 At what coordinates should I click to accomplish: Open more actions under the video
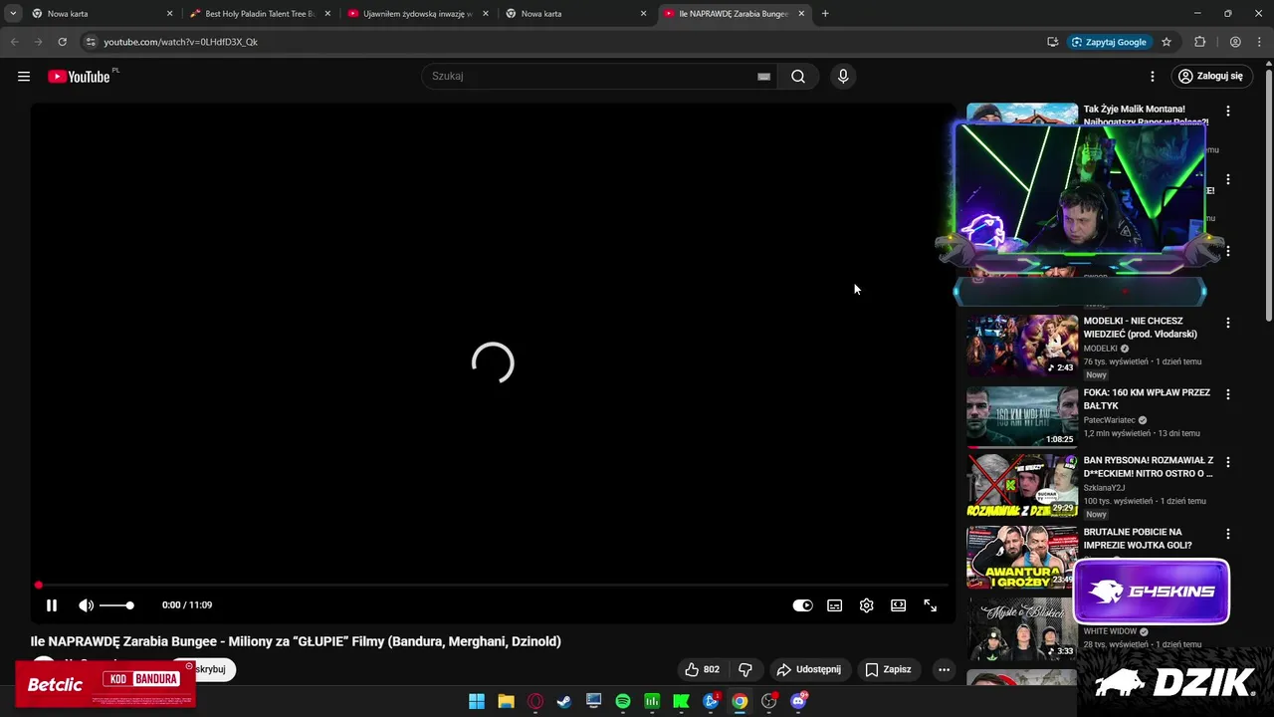pyautogui.click(x=944, y=669)
